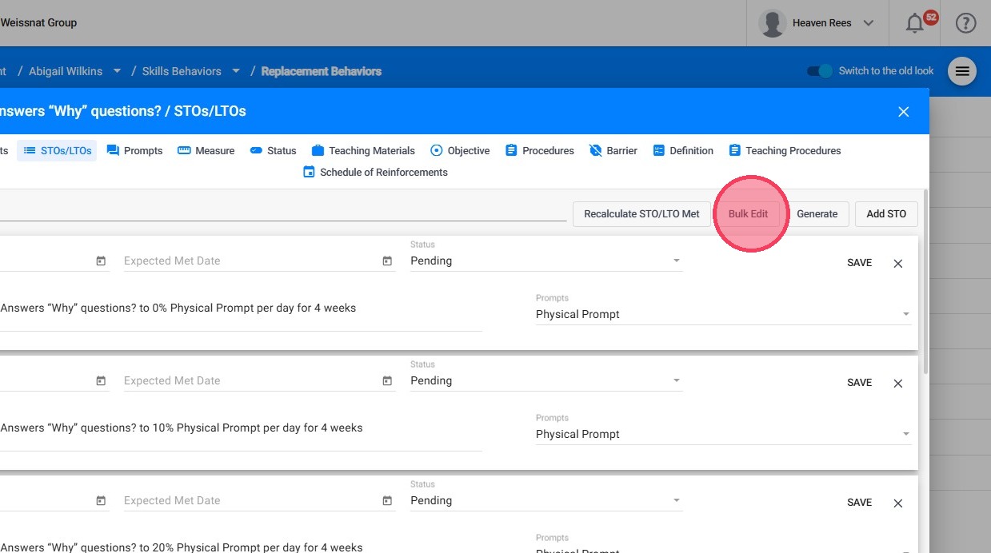Image resolution: width=991 pixels, height=553 pixels.
Task: Open calendar picker for second Expected Met Date
Action: [x=387, y=381]
